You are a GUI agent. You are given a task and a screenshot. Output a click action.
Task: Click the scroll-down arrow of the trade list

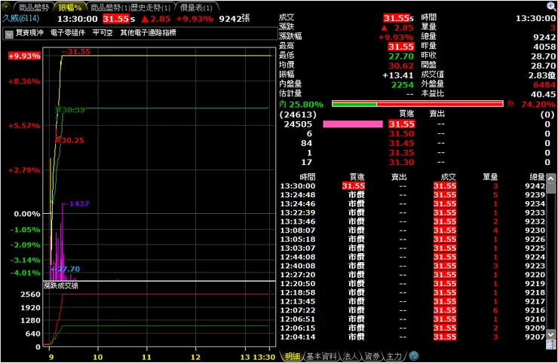(x=551, y=334)
